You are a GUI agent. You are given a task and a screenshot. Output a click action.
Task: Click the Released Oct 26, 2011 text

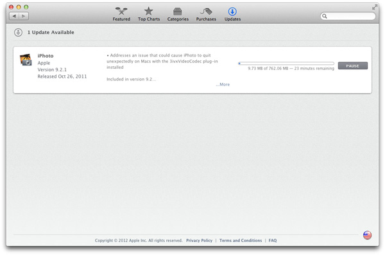click(x=62, y=76)
